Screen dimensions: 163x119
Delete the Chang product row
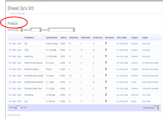[14, 50]
